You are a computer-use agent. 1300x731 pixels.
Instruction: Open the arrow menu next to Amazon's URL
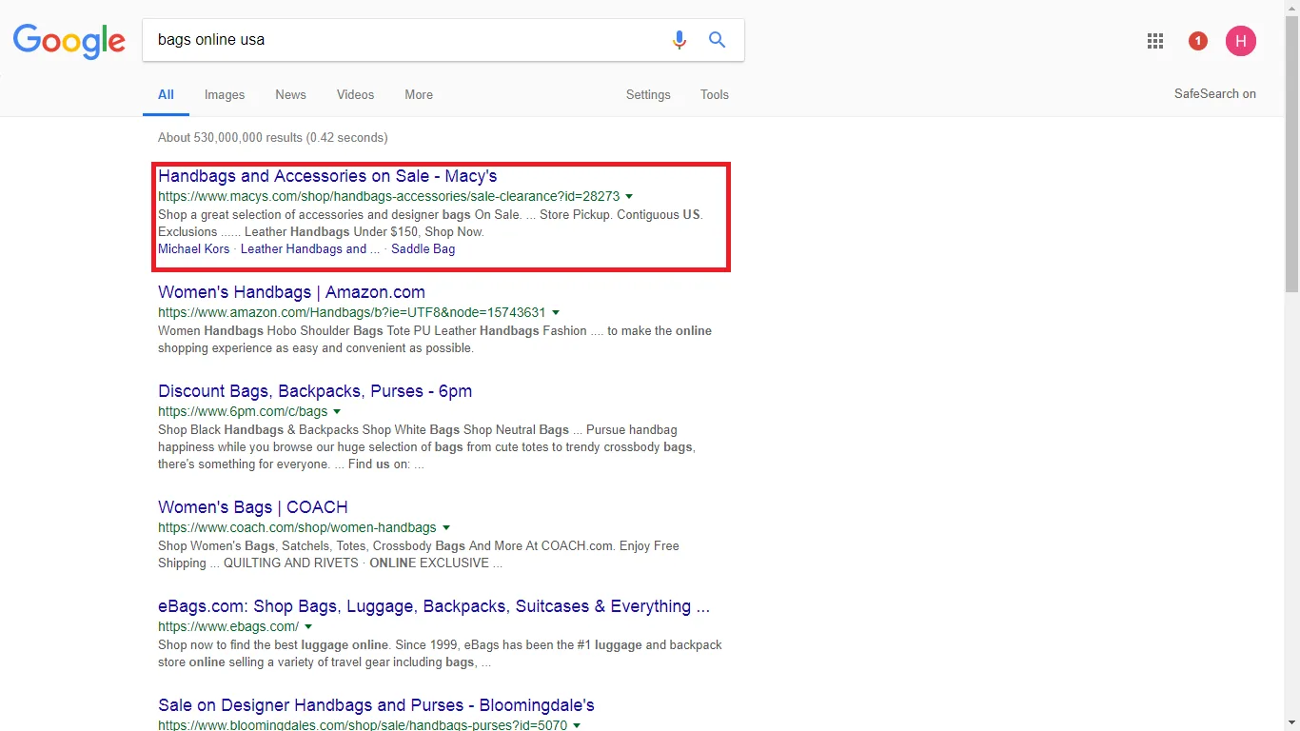coord(556,311)
